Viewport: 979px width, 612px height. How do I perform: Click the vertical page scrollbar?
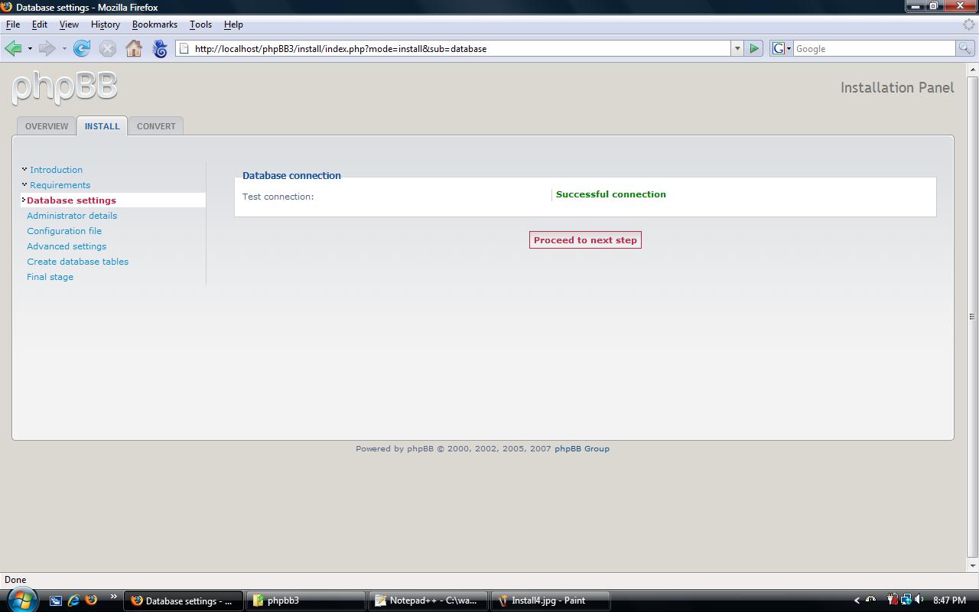(x=972, y=316)
